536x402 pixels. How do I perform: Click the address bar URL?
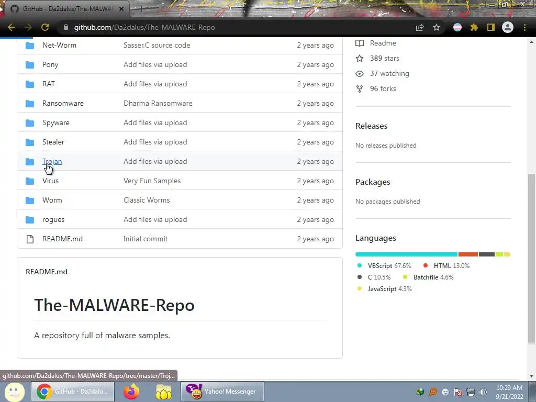tap(144, 27)
